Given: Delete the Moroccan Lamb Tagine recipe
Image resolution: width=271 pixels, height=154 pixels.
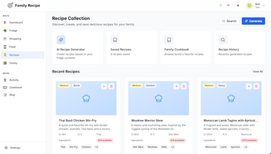Looking at the screenshot, I should tap(256, 86).
